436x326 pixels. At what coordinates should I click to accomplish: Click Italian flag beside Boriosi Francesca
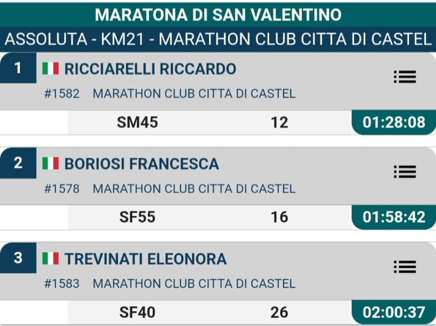click(x=51, y=163)
